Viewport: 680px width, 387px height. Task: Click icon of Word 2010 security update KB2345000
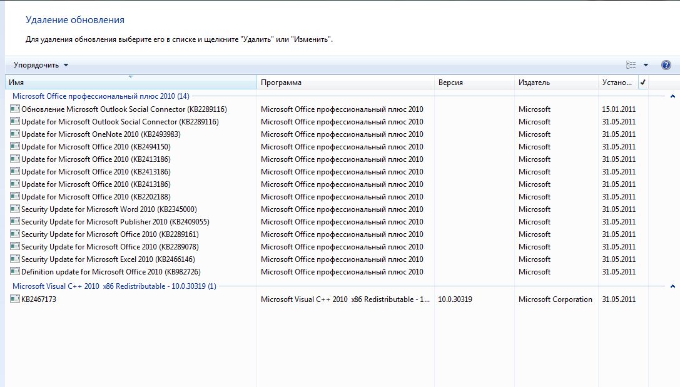(x=15, y=209)
